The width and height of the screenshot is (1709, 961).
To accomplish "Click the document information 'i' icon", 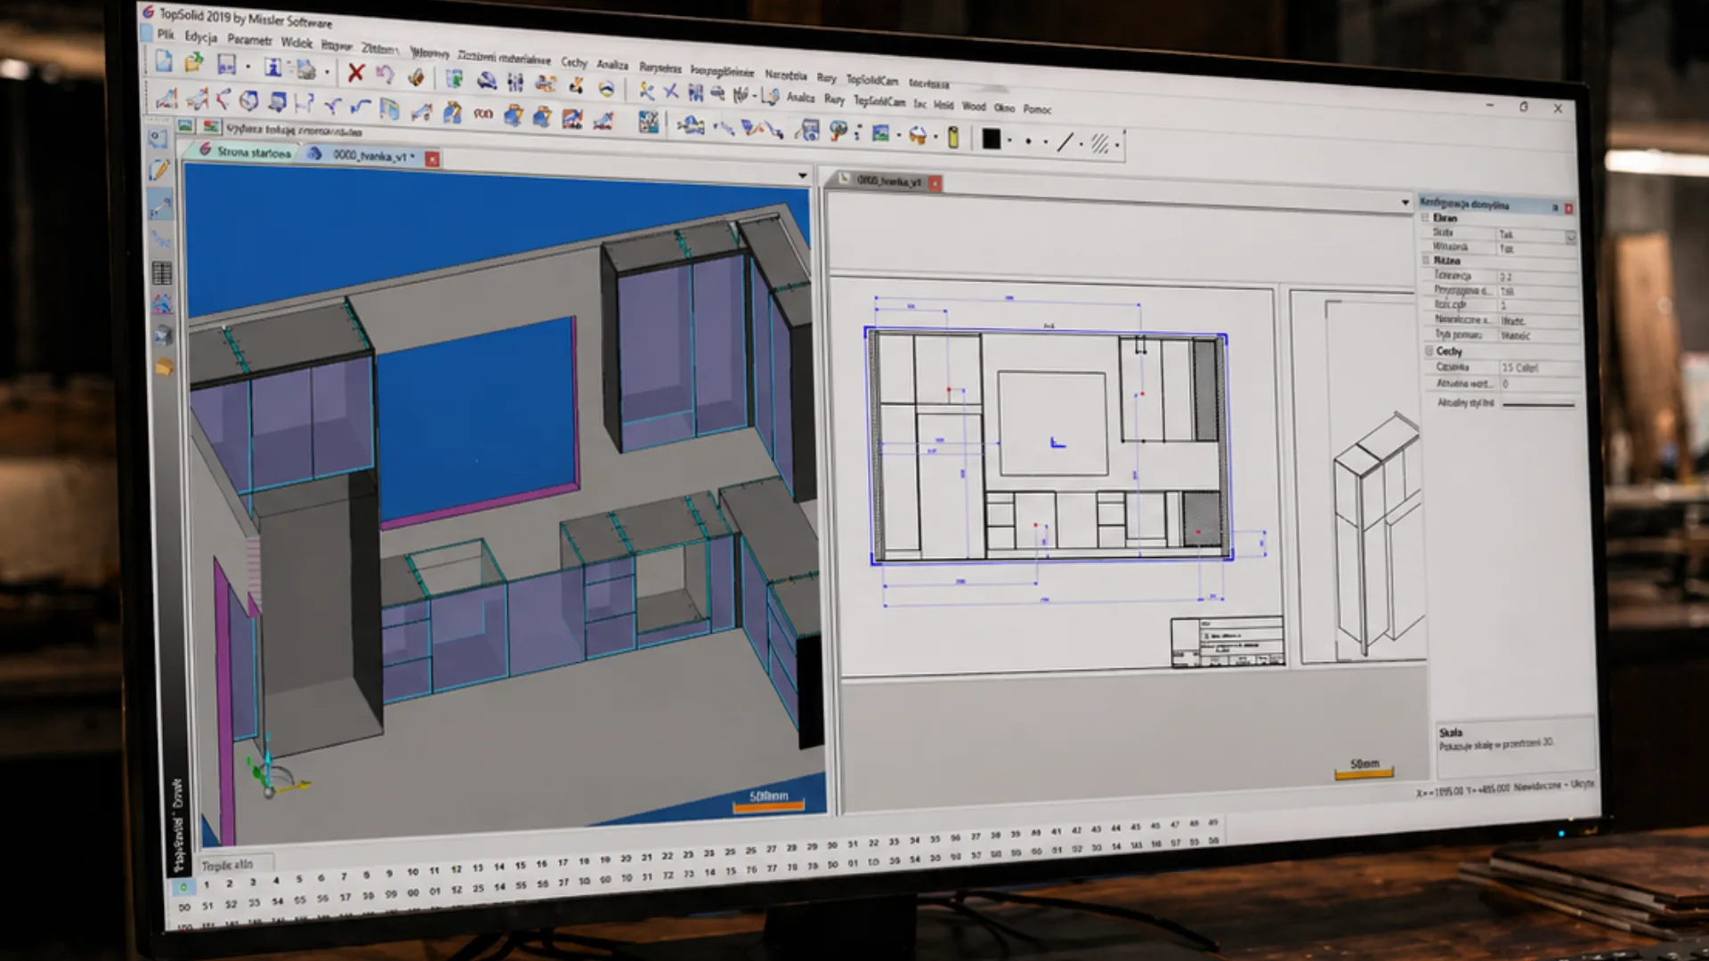I will [272, 67].
